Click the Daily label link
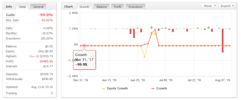Image resolution: width=241 pixels, height=100 pixels. tap(9, 28)
